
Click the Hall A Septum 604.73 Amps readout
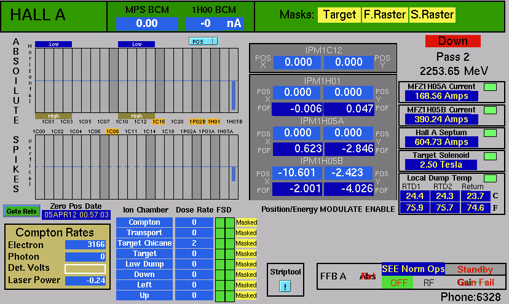[x=441, y=142]
